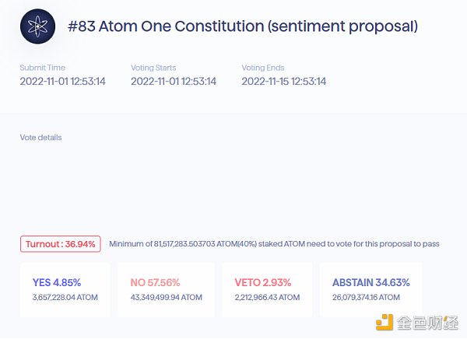Screen dimensions: 467x339
Task: Click the minimum staked ATOM requirement text
Action: pos(274,244)
